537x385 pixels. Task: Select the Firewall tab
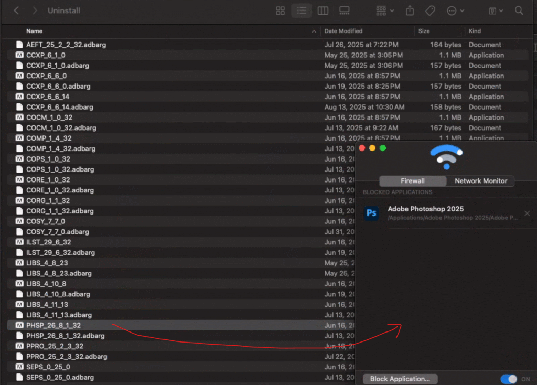pyautogui.click(x=413, y=180)
